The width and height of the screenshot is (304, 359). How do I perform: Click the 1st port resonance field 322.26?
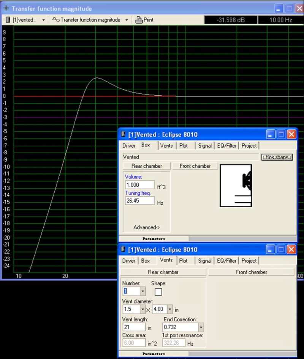(174, 343)
